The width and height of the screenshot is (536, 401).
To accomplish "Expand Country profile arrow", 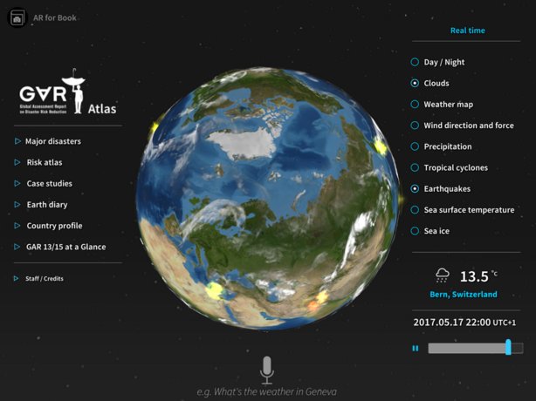I will (x=17, y=226).
